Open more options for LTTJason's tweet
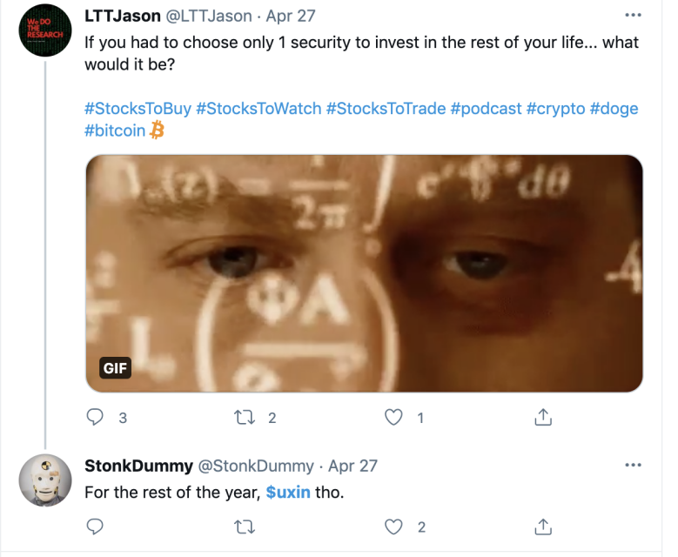 [633, 17]
